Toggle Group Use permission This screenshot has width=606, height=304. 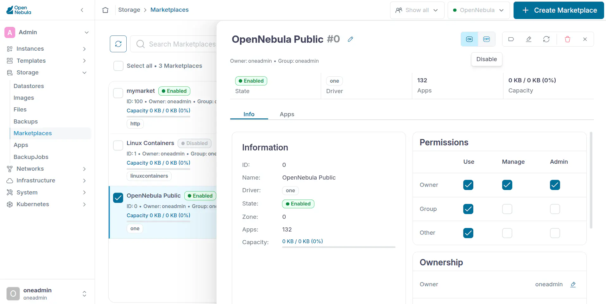[x=468, y=209]
